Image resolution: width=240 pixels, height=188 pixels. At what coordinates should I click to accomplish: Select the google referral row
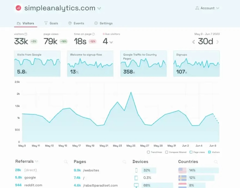point(25,178)
